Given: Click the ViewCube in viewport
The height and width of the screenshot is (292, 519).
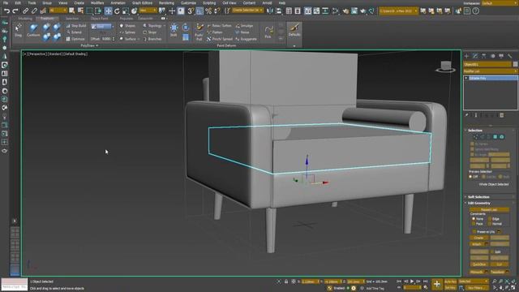Looking at the screenshot, I should click(445, 67).
